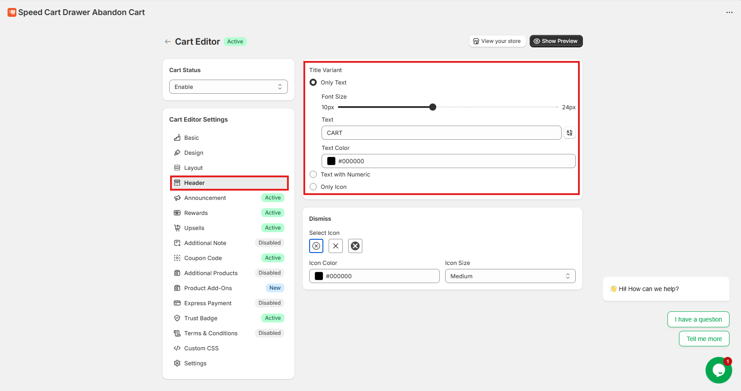
Task: Open Custom CSS settings
Action: pyautogui.click(x=201, y=348)
